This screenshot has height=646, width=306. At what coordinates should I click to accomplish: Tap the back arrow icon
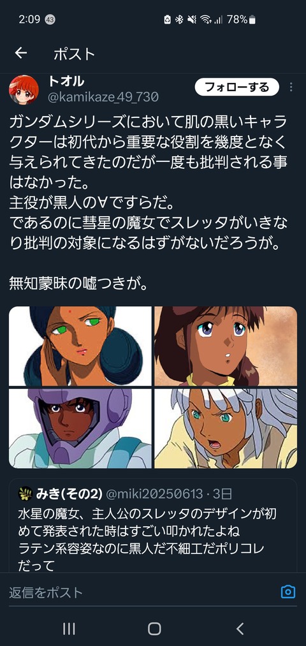point(20,53)
